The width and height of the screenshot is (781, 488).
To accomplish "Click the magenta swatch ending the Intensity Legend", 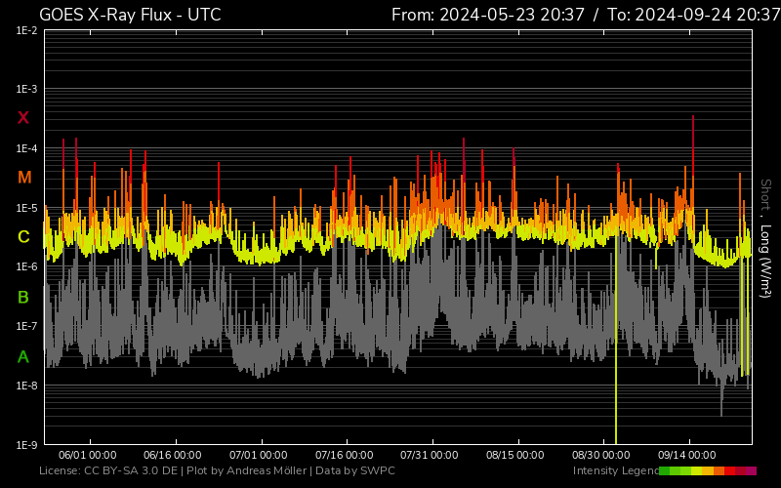I will [x=751, y=470].
